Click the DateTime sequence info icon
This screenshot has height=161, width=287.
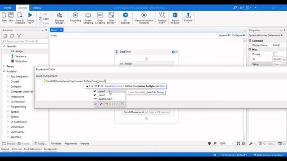click(173, 52)
